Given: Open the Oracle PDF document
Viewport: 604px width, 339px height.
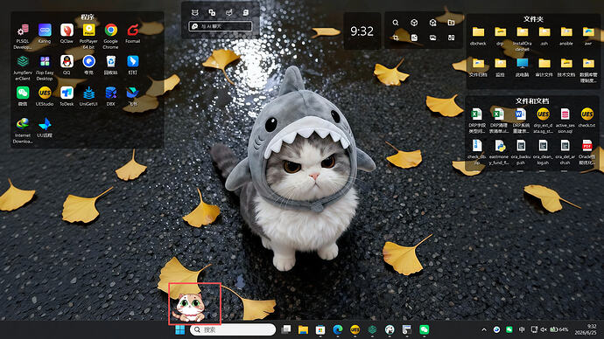Looking at the screenshot, I should 587,152.
